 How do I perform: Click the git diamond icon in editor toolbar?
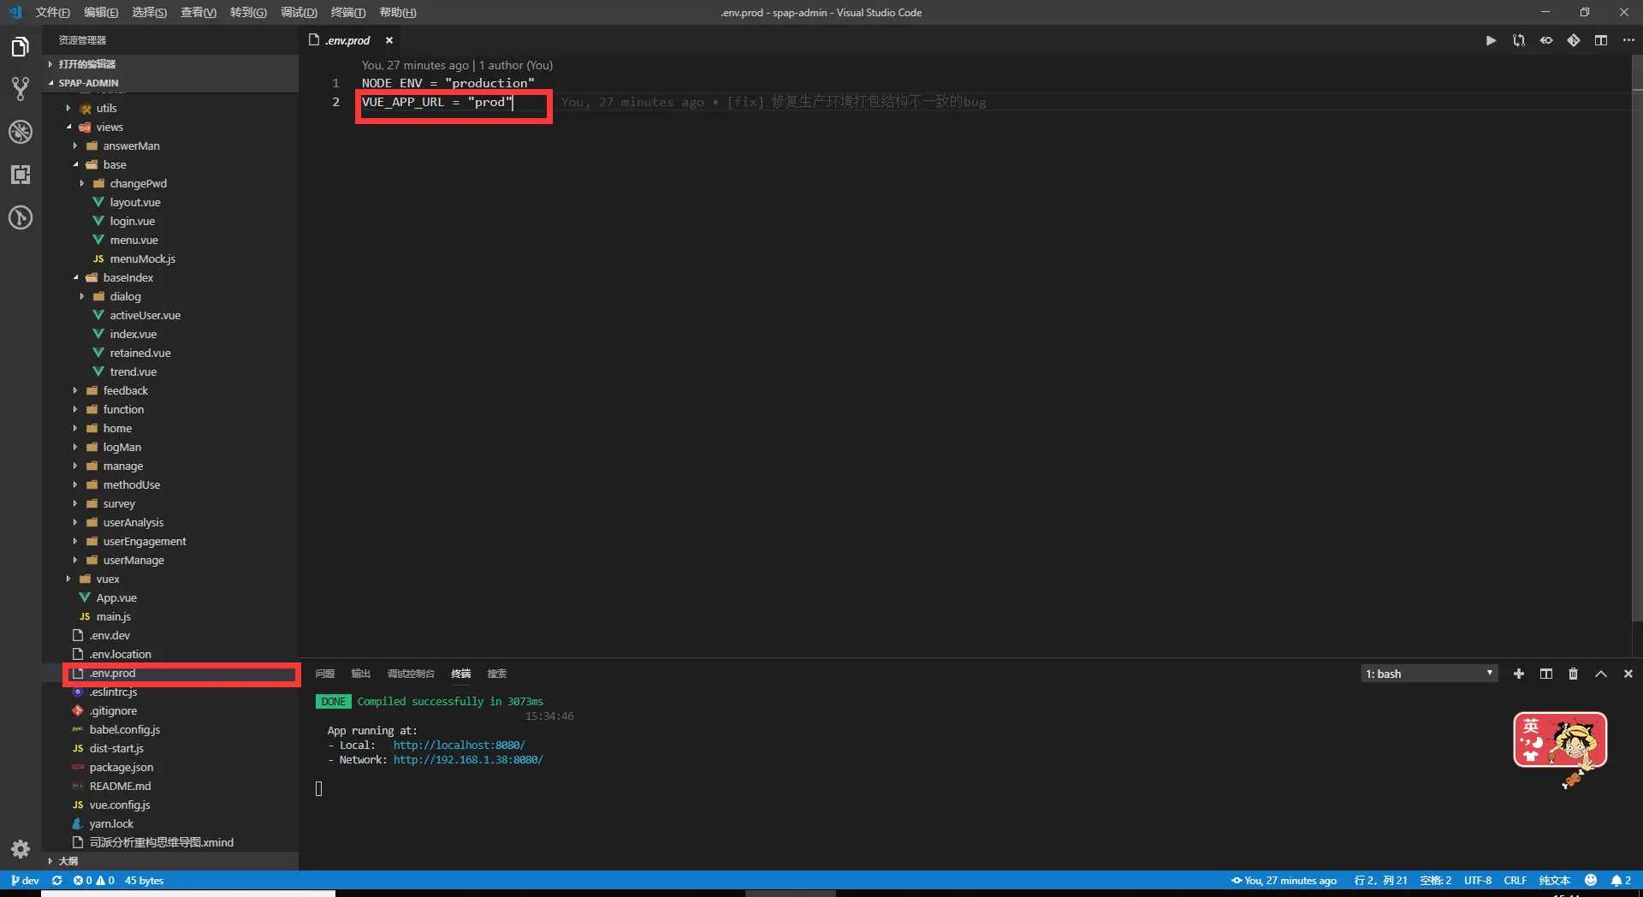(x=1574, y=40)
